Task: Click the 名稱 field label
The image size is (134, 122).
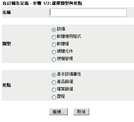Action: [6, 12]
